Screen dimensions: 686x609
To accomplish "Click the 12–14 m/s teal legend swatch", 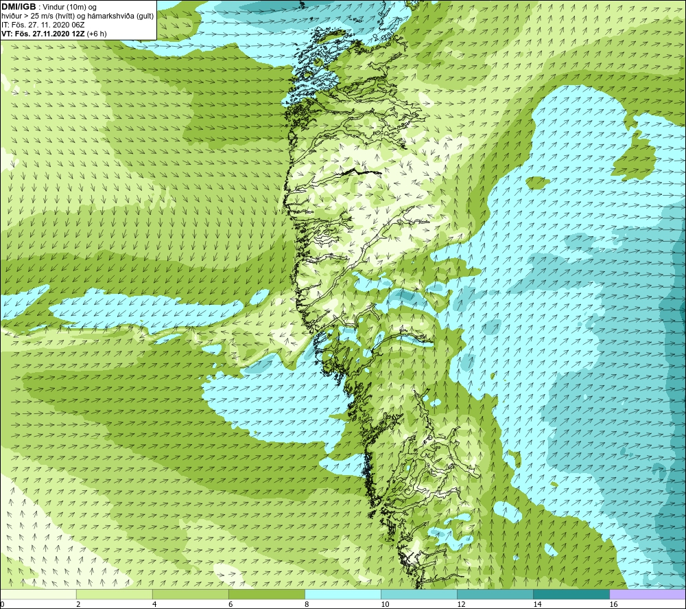I will tap(495, 594).
